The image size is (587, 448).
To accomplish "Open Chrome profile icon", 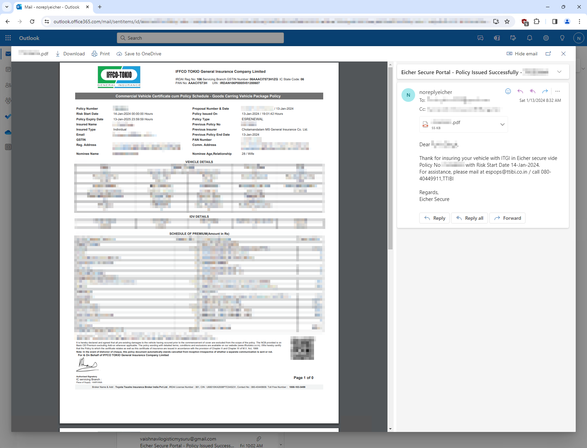I will [x=567, y=22].
